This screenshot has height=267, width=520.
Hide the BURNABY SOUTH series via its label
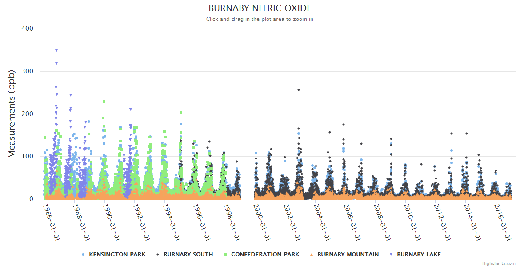[x=188, y=255]
